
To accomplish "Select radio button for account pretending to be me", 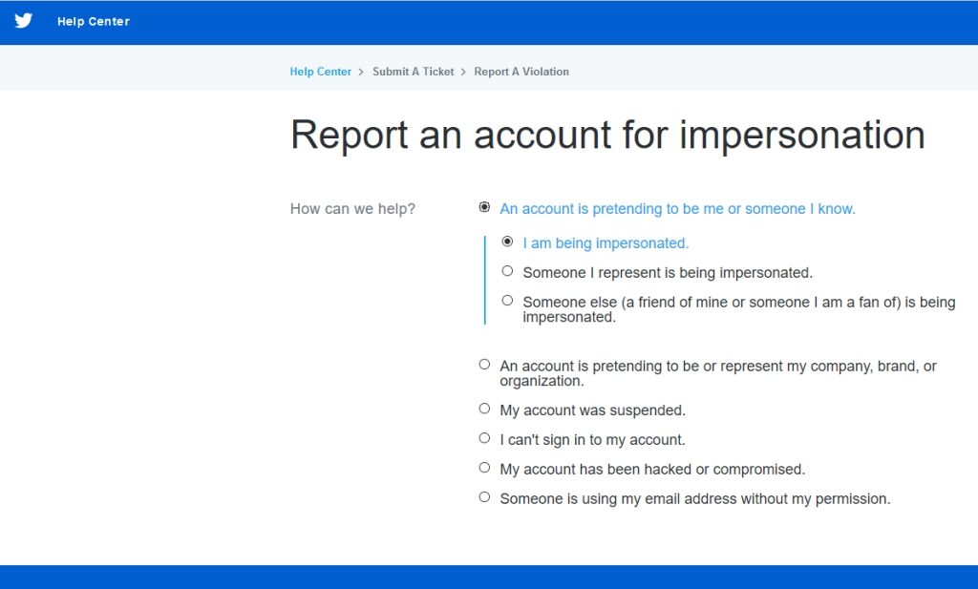I will pos(484,207).
